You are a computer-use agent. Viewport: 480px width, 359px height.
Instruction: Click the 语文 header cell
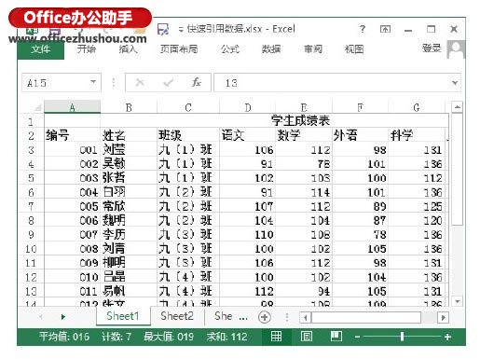[x=248, y=136]
